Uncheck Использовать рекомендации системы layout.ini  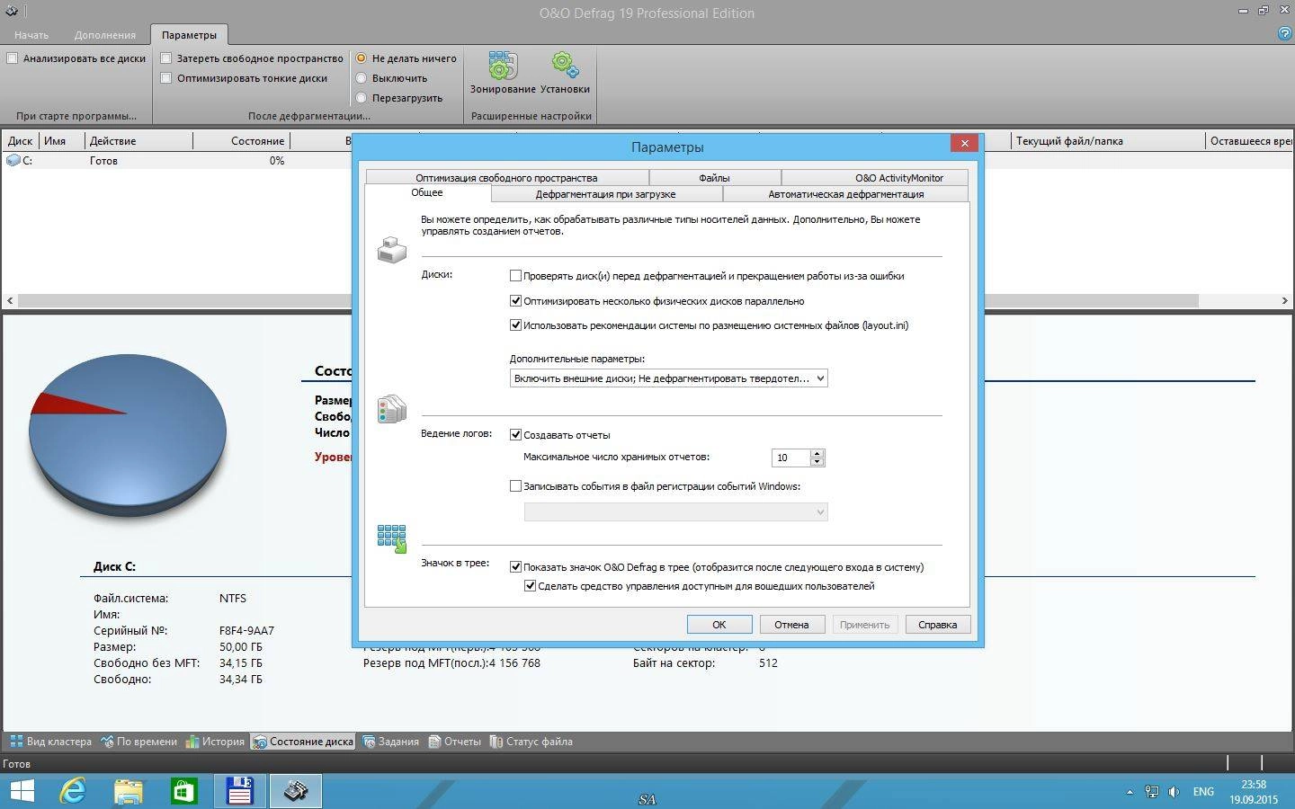pyautogui.click(x=515, y=325)
